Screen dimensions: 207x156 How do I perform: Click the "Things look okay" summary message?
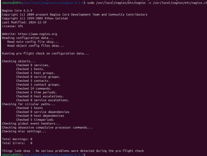(73, 151)
